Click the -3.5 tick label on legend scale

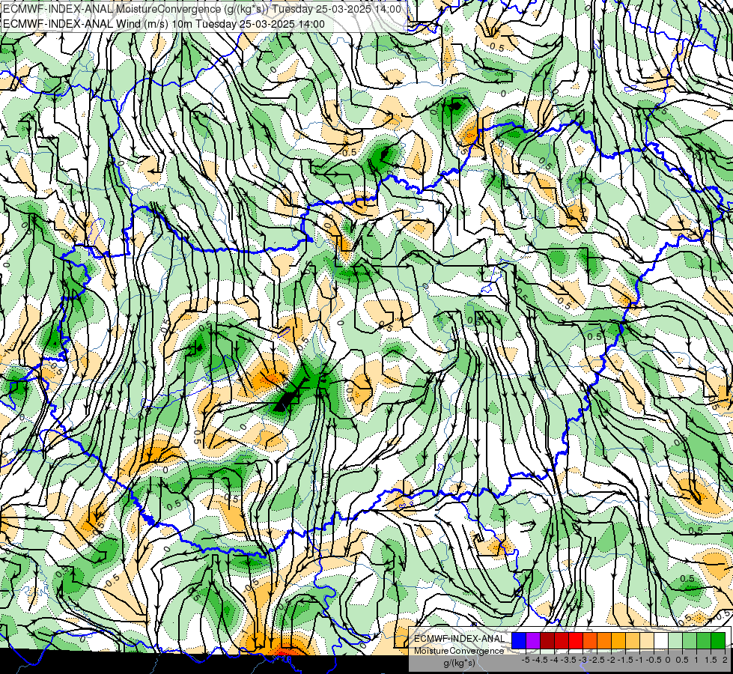569,660
